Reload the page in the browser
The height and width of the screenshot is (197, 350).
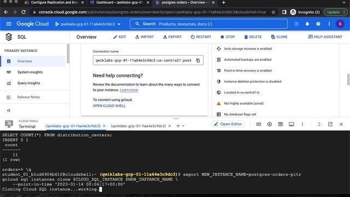pyautogui.click(x=24, y=12)
